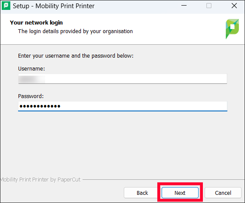Click the "Your network login" heading

36,23
